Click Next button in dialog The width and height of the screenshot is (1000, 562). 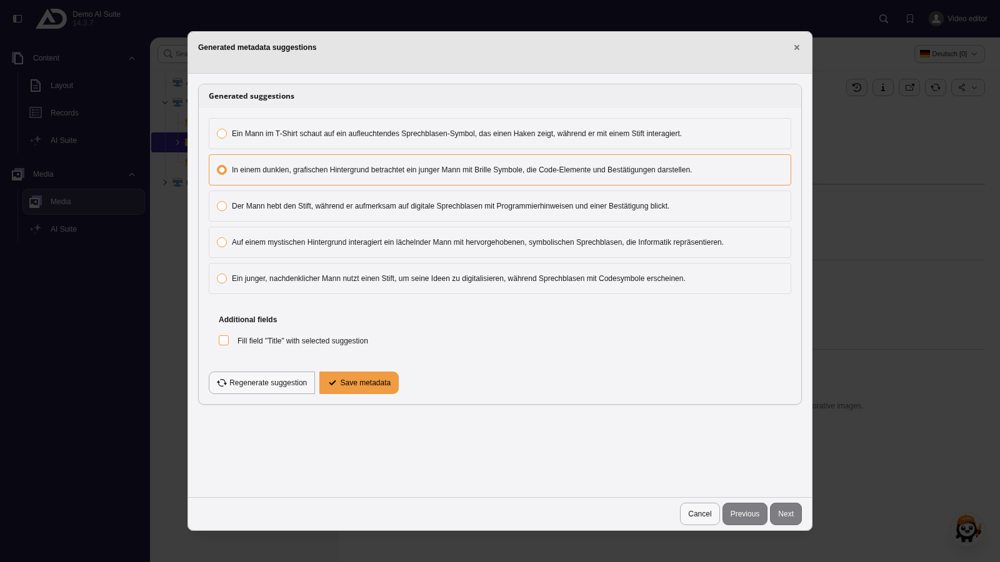coord(786,514)
